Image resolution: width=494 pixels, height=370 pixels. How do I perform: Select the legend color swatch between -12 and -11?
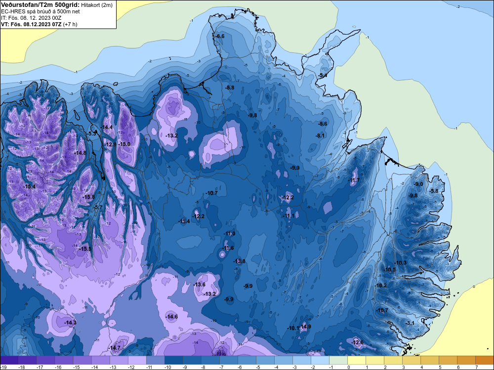137,360
